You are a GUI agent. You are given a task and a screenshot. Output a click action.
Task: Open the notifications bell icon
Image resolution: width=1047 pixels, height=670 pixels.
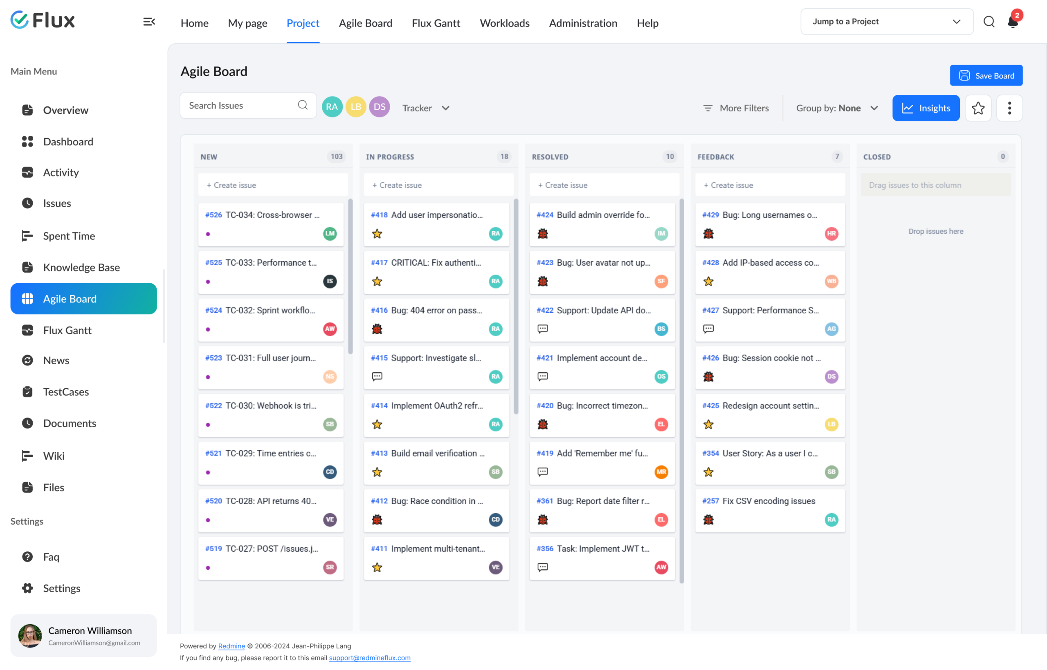tap(1013, 21)
